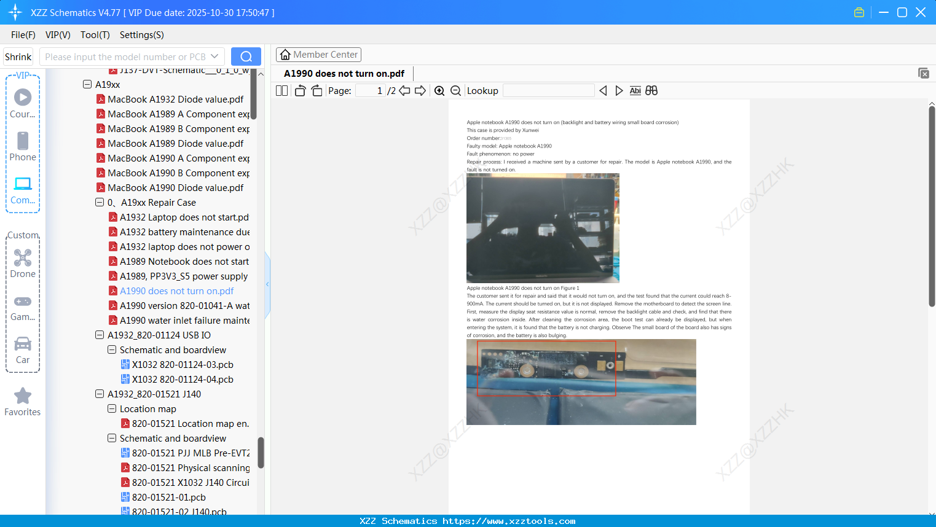Open A1990 water inlet failure maintenance file

pyautogui.click(x=184, y=320)
